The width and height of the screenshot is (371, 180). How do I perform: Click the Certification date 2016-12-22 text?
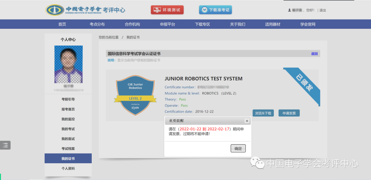click(x=189, y=111)
